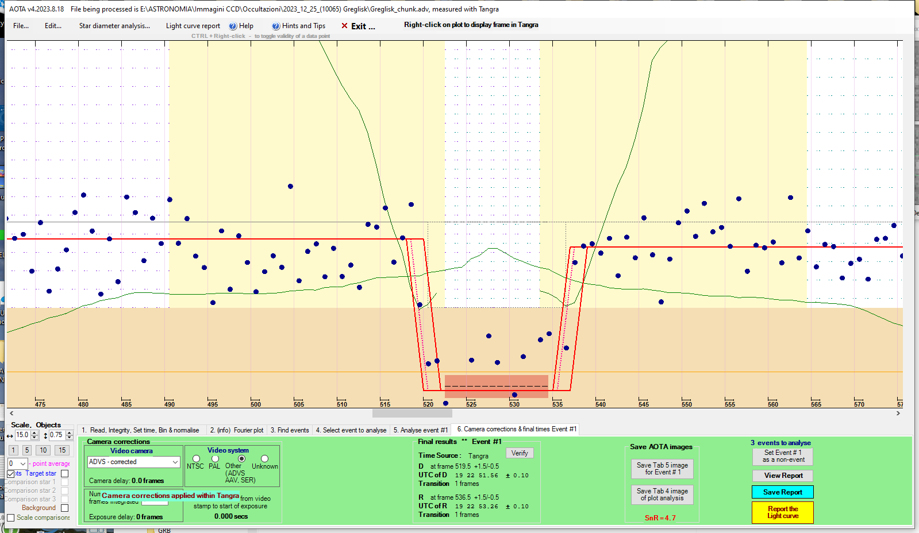Click the 0.000 secs value
The image size is (919, 533).
(x=231, y=516)
